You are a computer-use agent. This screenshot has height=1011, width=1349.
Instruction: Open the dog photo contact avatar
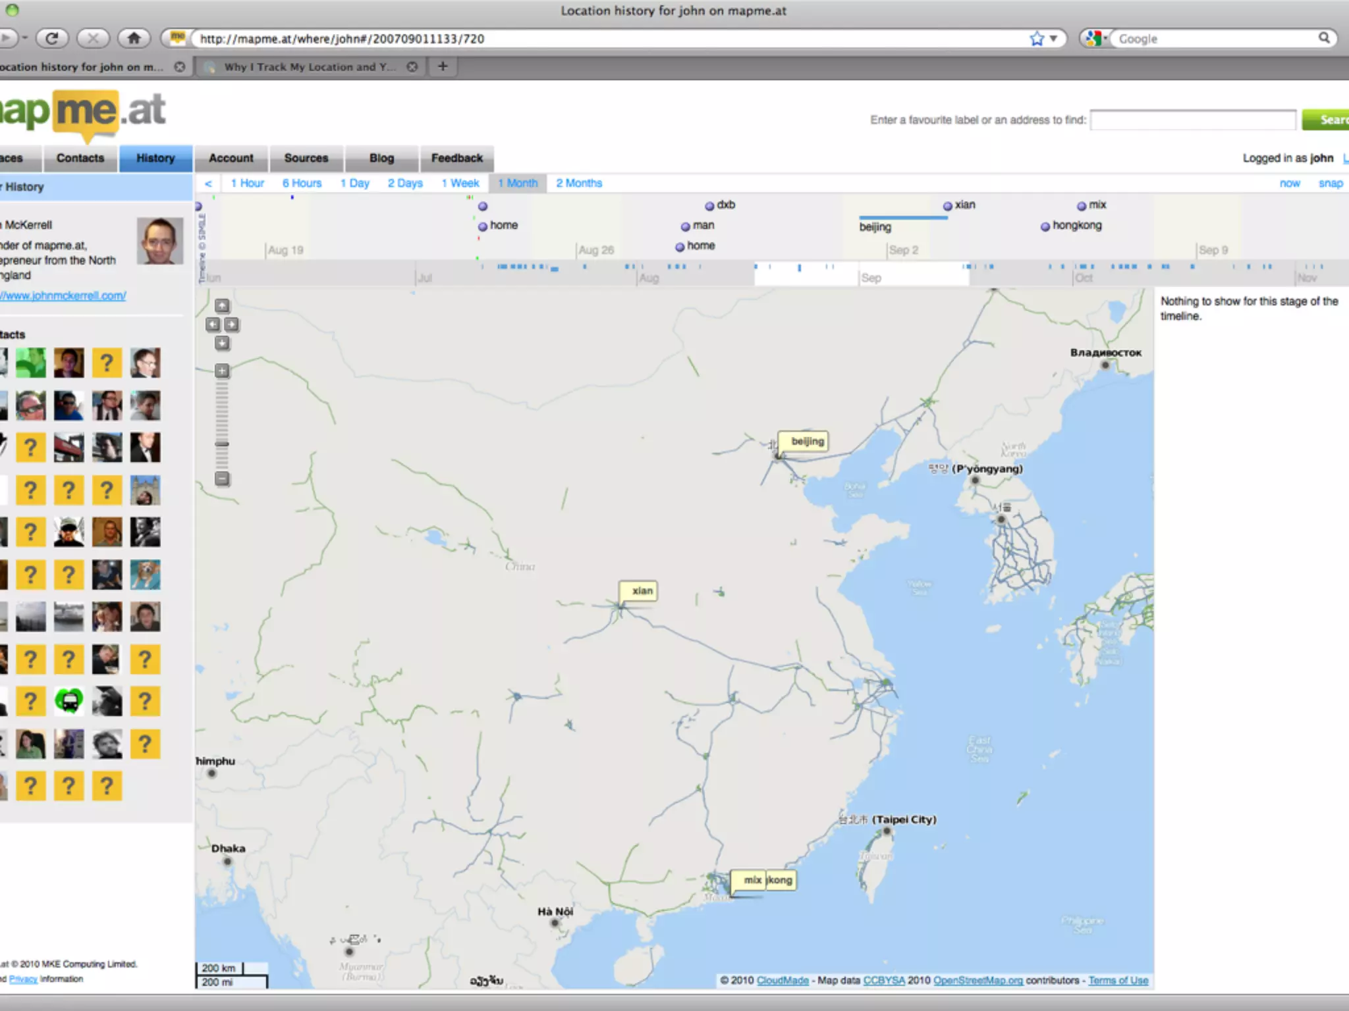tap(145, 575)
